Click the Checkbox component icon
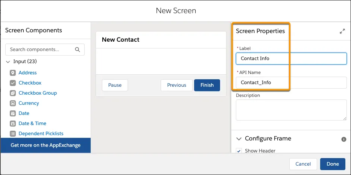 coord(13,83)
